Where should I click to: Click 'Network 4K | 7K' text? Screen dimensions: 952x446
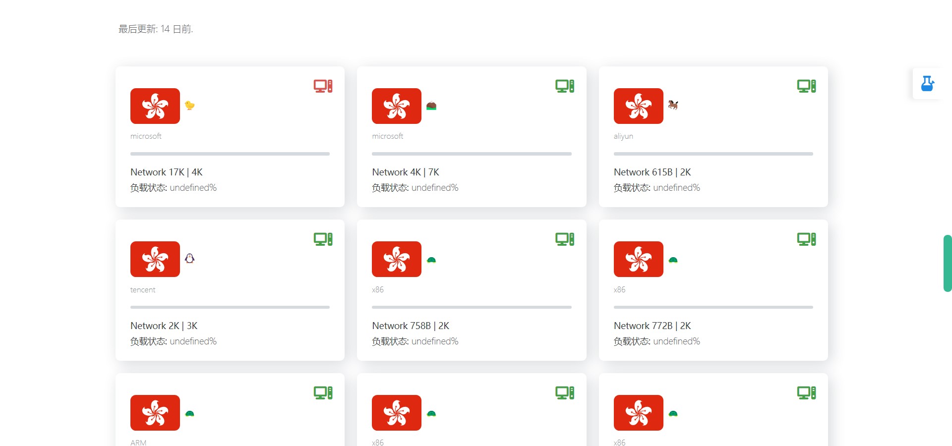(406, 172)
